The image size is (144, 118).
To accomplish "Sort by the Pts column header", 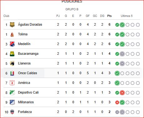I will [x=109, y=16].
